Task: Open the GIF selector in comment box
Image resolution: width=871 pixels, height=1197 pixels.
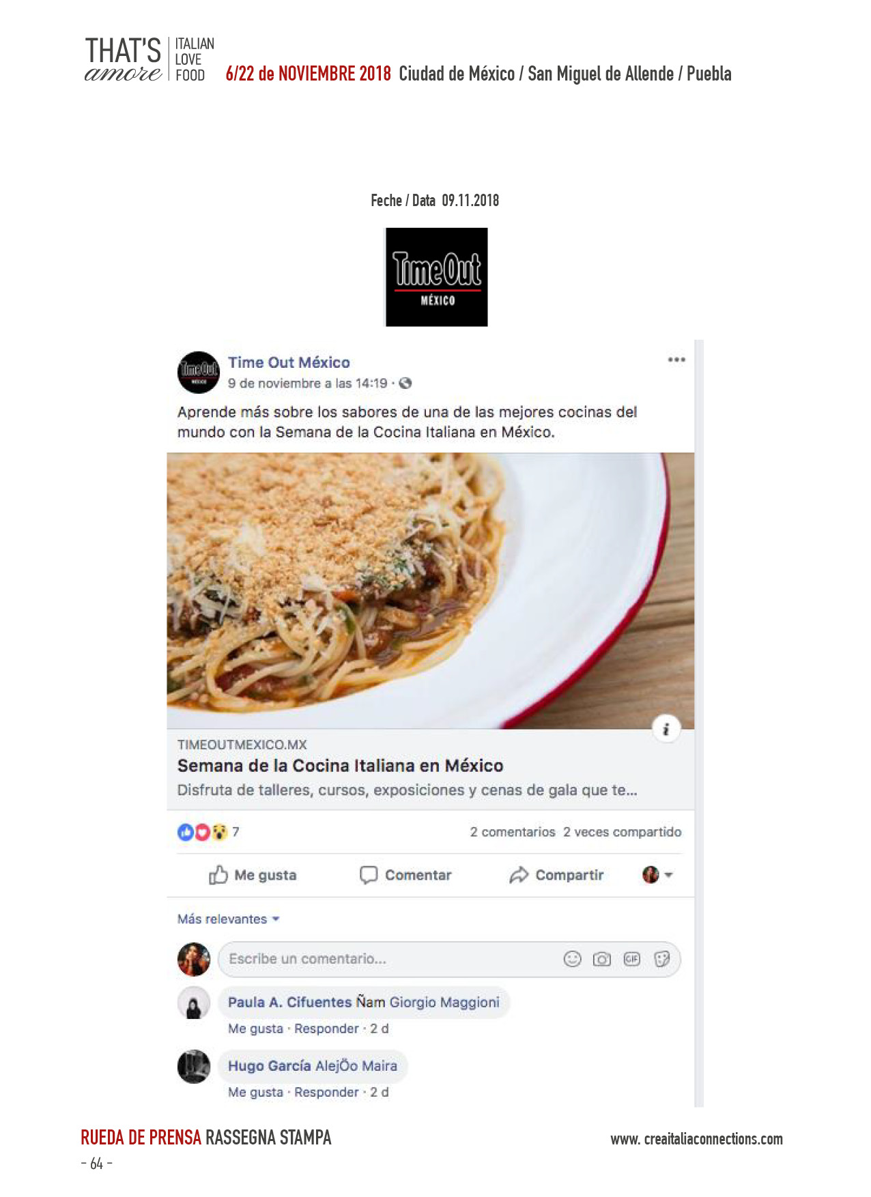Action: [631, 959]
